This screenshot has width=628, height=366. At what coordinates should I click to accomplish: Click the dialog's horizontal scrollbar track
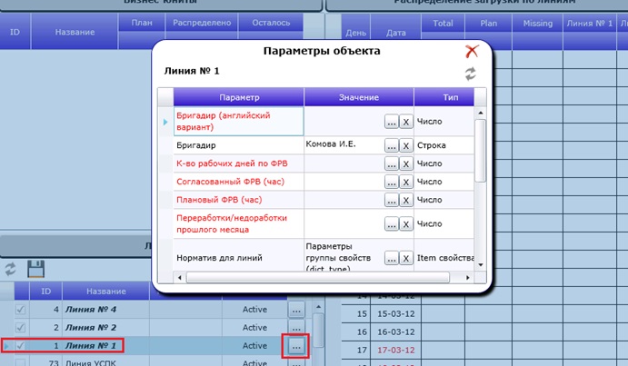click(x=317, y=278)
